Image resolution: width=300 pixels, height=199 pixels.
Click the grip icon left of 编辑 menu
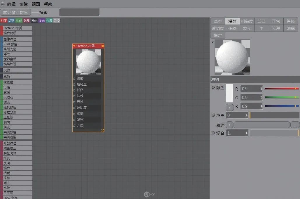(3, 4)
